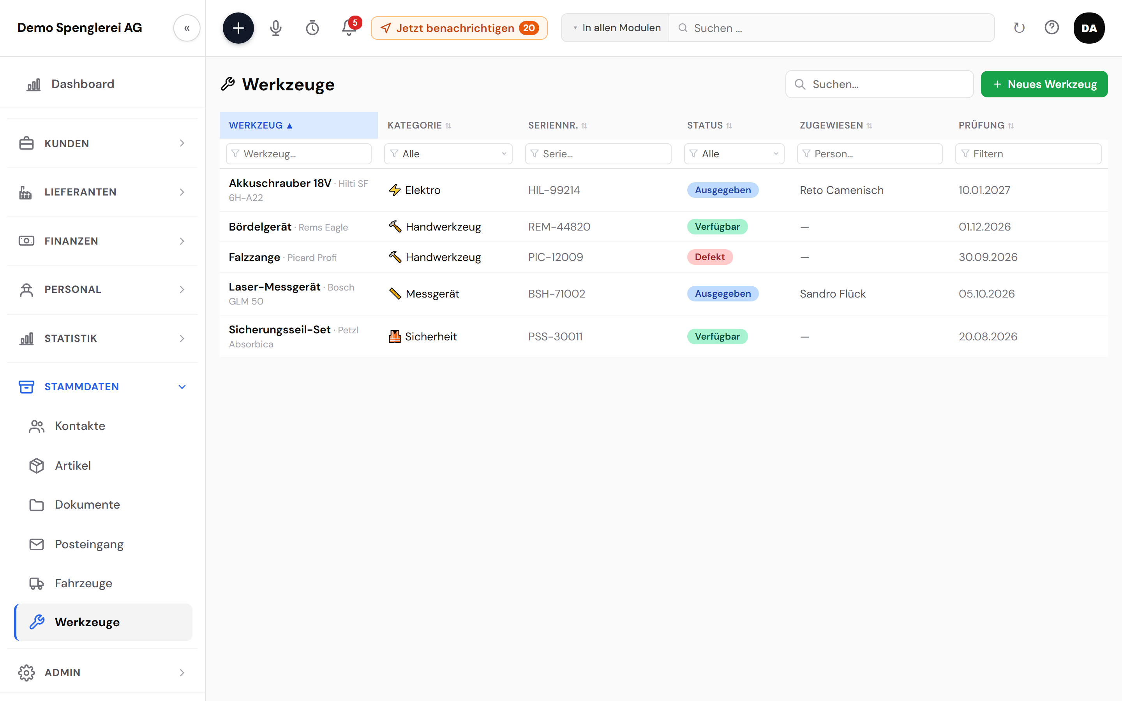Click the Statistik chart icon
The height and width of the screenshot is (701, 1122).
[x=26, y=338]
